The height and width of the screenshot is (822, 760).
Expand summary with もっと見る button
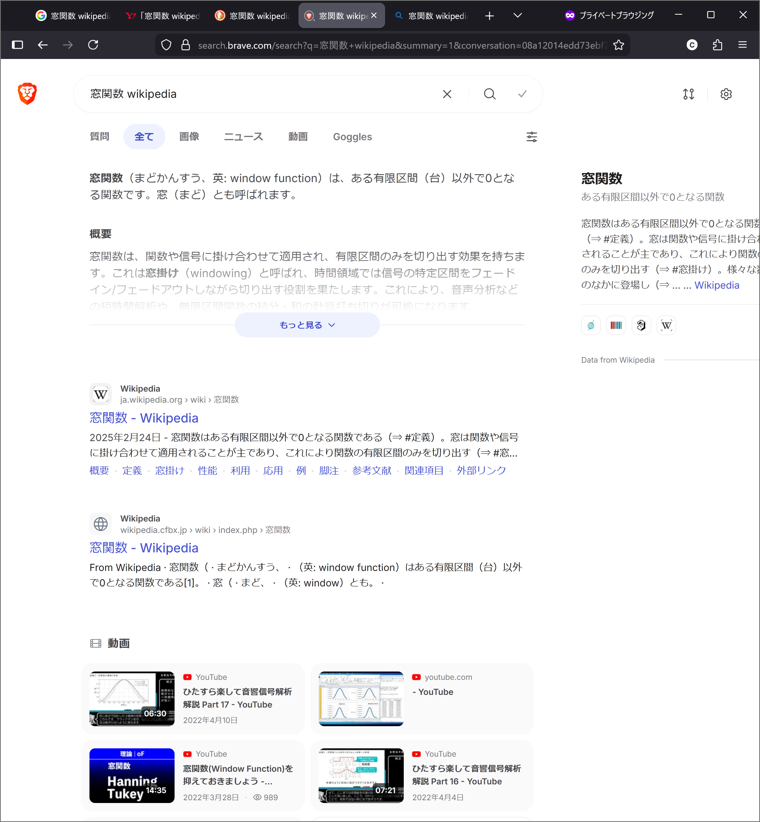(307, 325)
